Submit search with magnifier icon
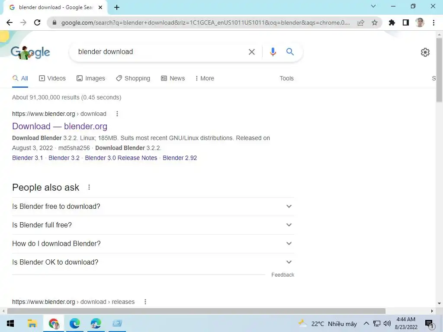The width and height of the screenshot is (443, 332). [290, 52]
